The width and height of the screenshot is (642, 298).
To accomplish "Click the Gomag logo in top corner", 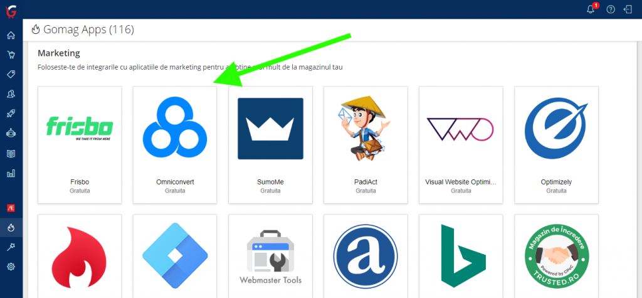I will coord(11,10).
